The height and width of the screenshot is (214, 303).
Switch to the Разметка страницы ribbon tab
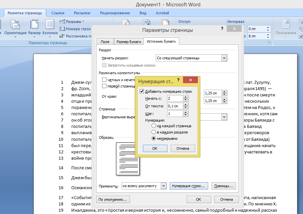coord(25,13)
